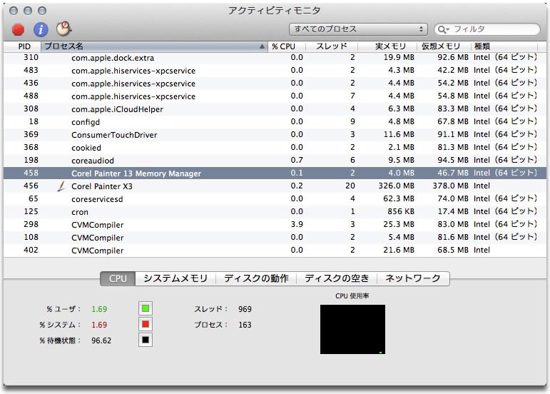
Task: Click the 378.0 MB virtual memory value
Action: point(450,186)
